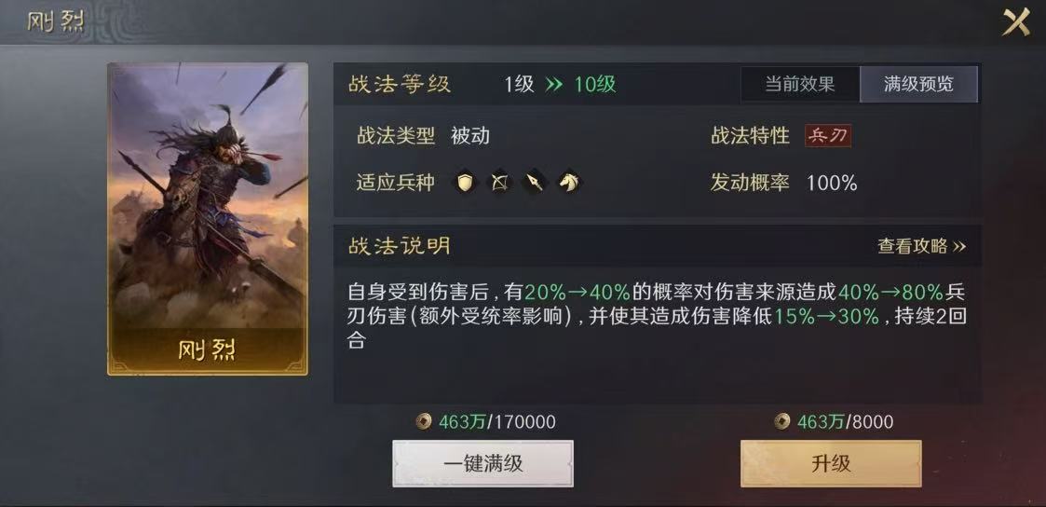Viewport: 1046px width, 507px height.
Task: Click the 升级 upgrade button
Action: 831,463
